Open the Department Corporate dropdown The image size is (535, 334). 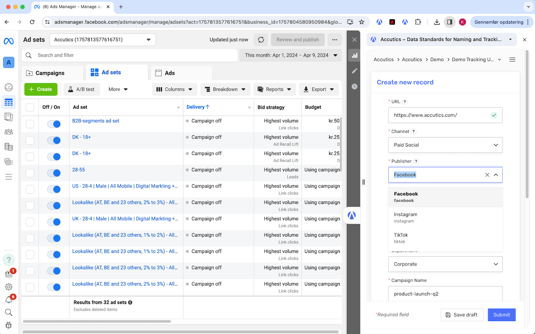pos(445,264)
